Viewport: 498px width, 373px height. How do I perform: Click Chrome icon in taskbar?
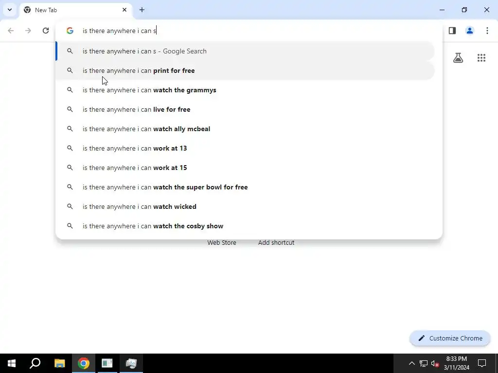(x=84, y=363)
